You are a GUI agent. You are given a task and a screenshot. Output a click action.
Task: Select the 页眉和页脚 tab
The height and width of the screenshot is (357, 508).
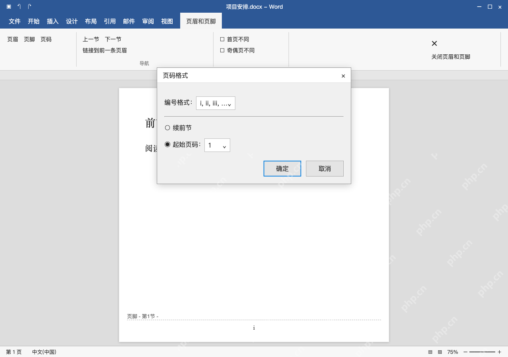[201, 21]
